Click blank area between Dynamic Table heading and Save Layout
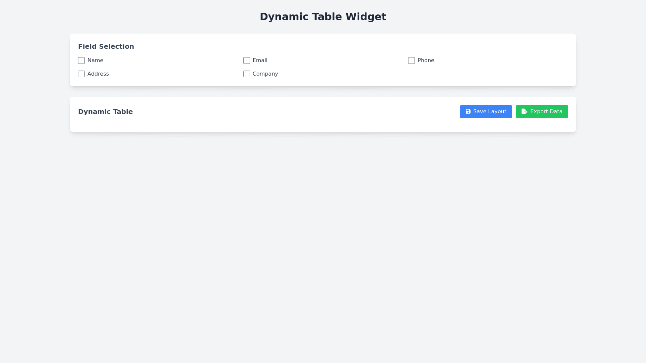The image size is (646, 363). pos(296,112)
